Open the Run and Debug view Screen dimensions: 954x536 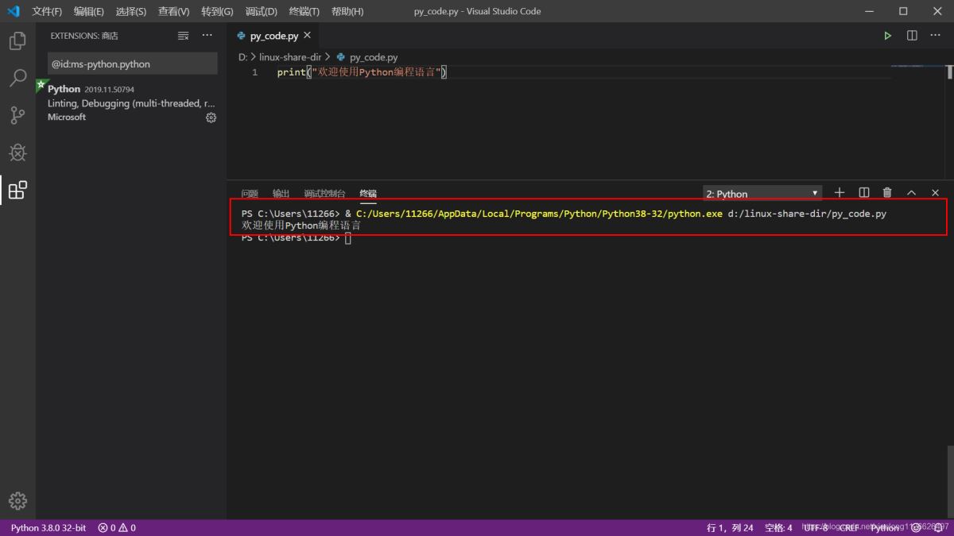(17, 152)
